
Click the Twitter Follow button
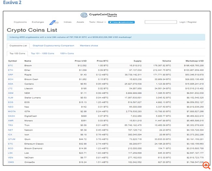tap(121, 22)
